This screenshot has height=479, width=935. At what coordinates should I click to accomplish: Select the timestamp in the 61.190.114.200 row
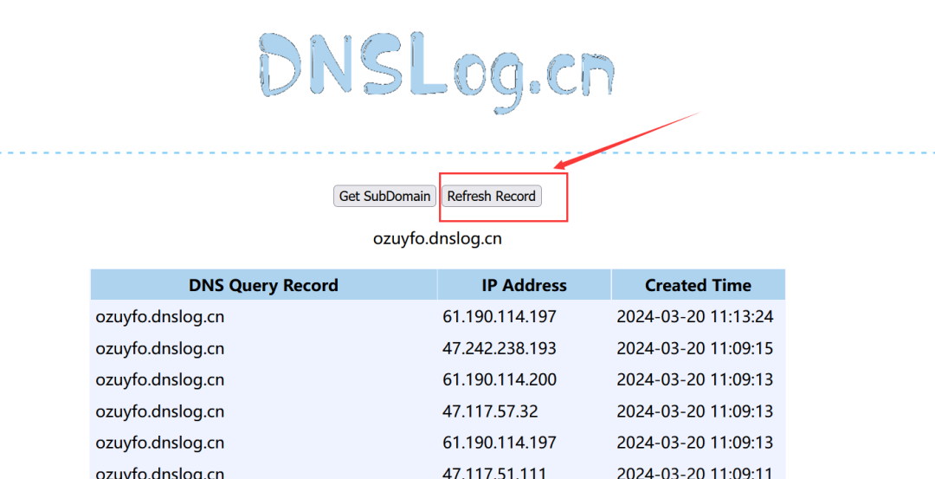694,380
